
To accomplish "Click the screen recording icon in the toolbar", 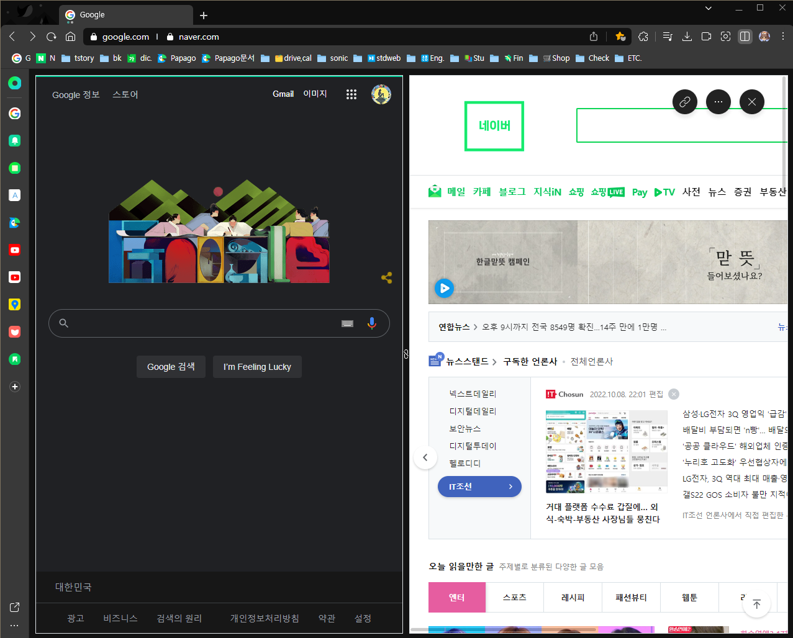I will (706, 37).
